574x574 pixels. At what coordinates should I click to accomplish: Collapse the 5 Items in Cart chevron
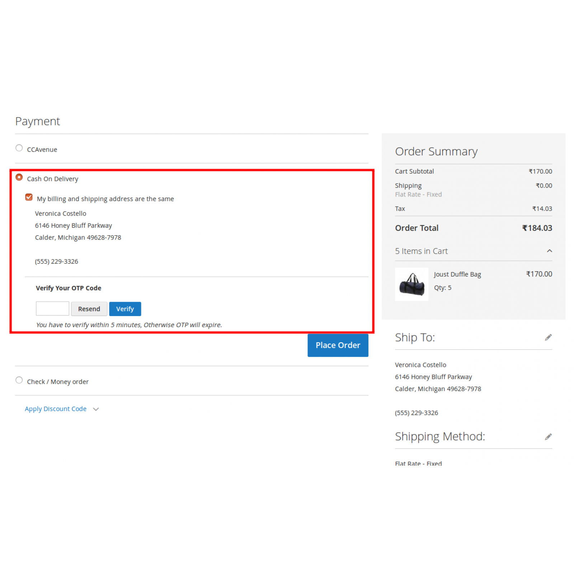point(549,251)
